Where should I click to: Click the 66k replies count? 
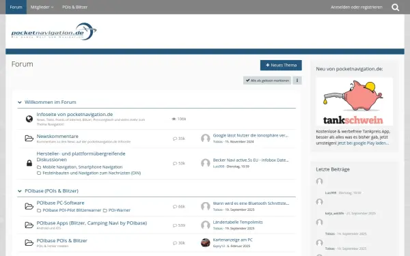[182, 206]
